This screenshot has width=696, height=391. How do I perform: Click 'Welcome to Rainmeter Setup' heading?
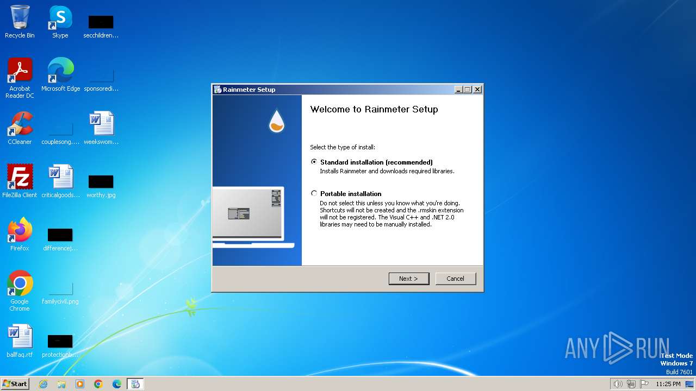[374, 109]
